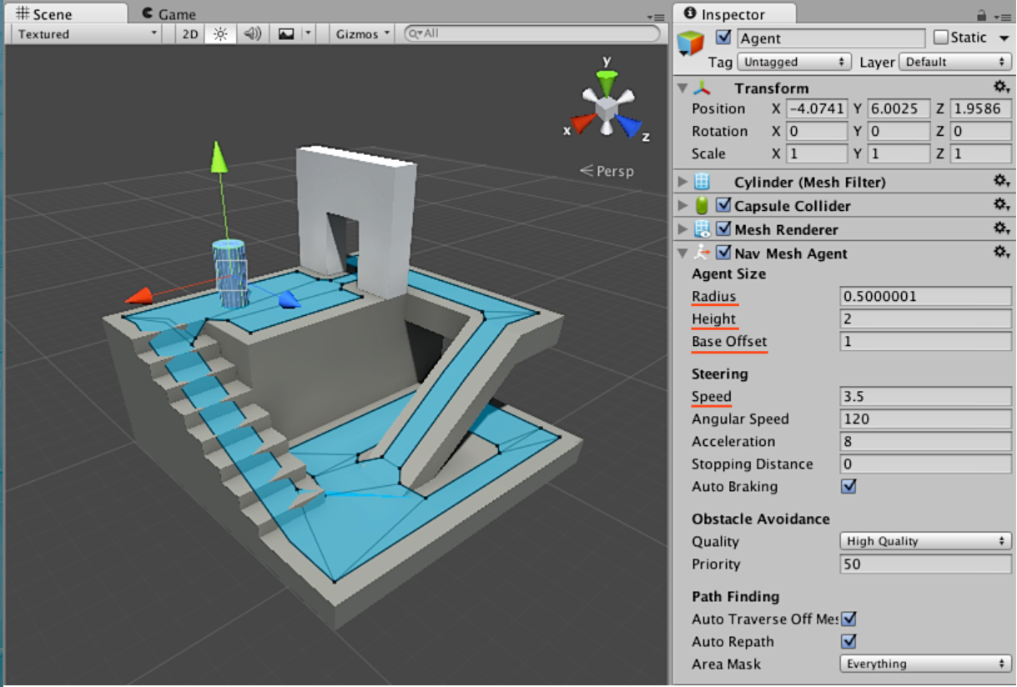Click the green Y move arrow on the agent

(x=219, y=156)
